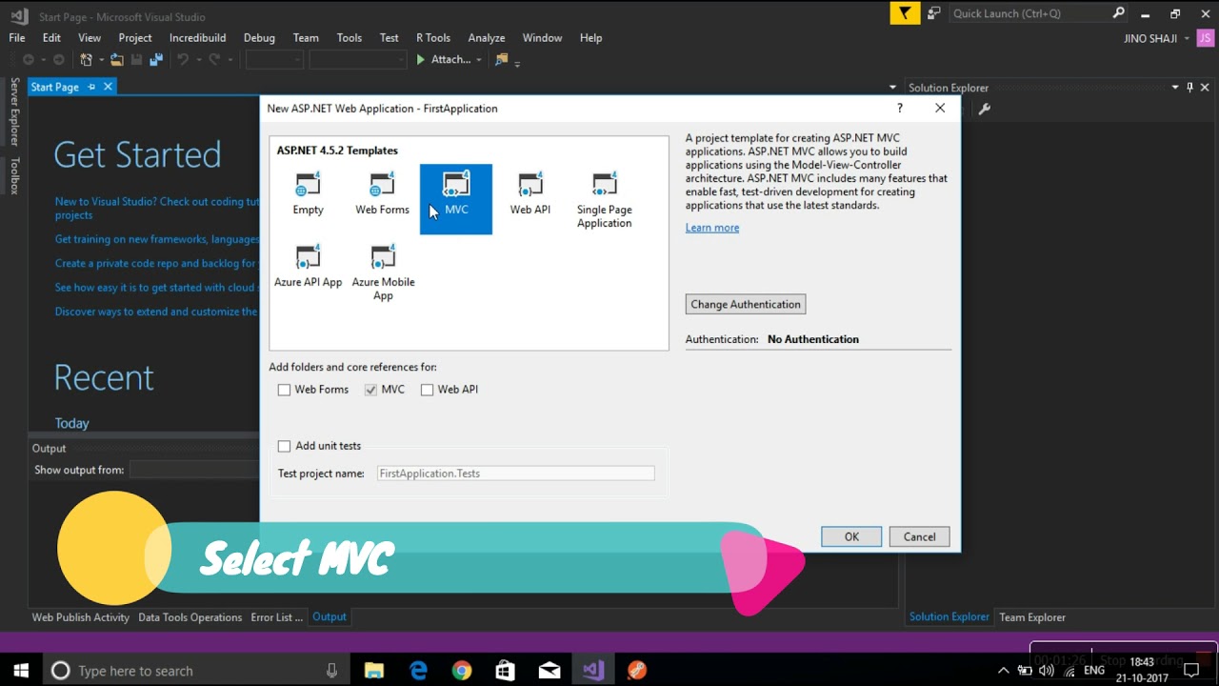
Task: Select the Azure API App template
Action: click(308, 267)
